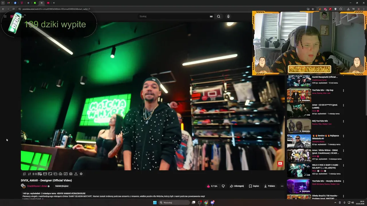Click the sparkle-screen icon under the video
The image size is (367, 206).
[66, 174]
